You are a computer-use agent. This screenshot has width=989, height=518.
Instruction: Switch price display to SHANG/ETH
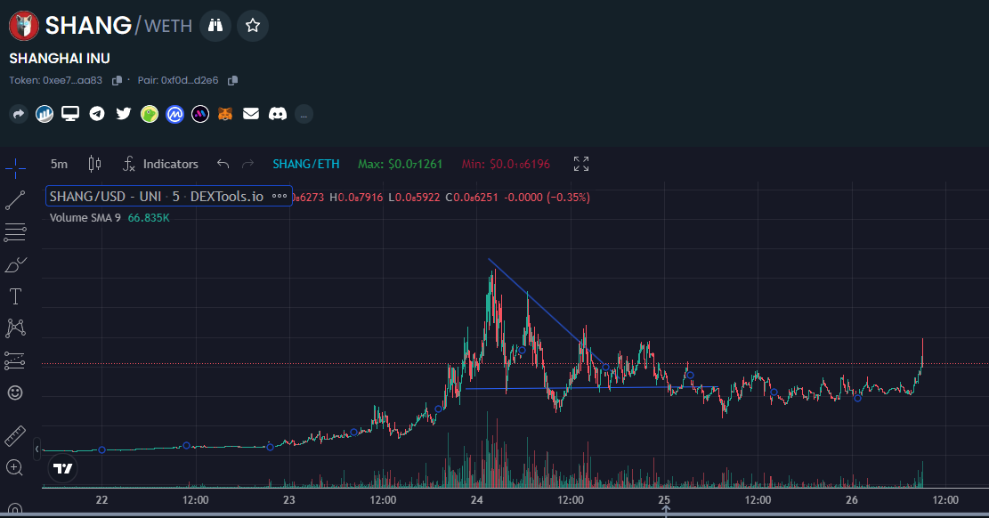[x=306, y=164]
